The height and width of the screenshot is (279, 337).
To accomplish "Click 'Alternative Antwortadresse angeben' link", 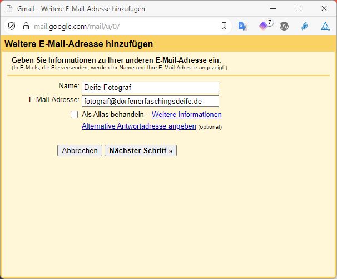I will click(138, 126).
